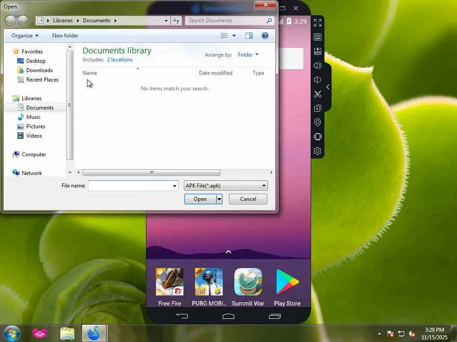
Task: Open emulator settings gear icon
Action: point(317,151)
